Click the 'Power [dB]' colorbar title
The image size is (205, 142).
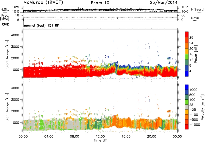pyautogui.click(x=196, y=54)
